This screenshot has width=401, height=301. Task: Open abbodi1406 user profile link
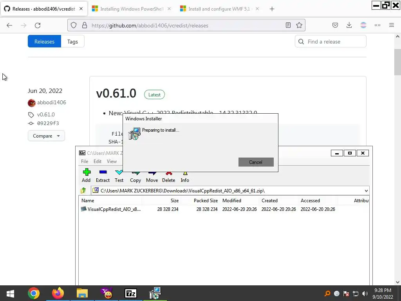point(51,102)
